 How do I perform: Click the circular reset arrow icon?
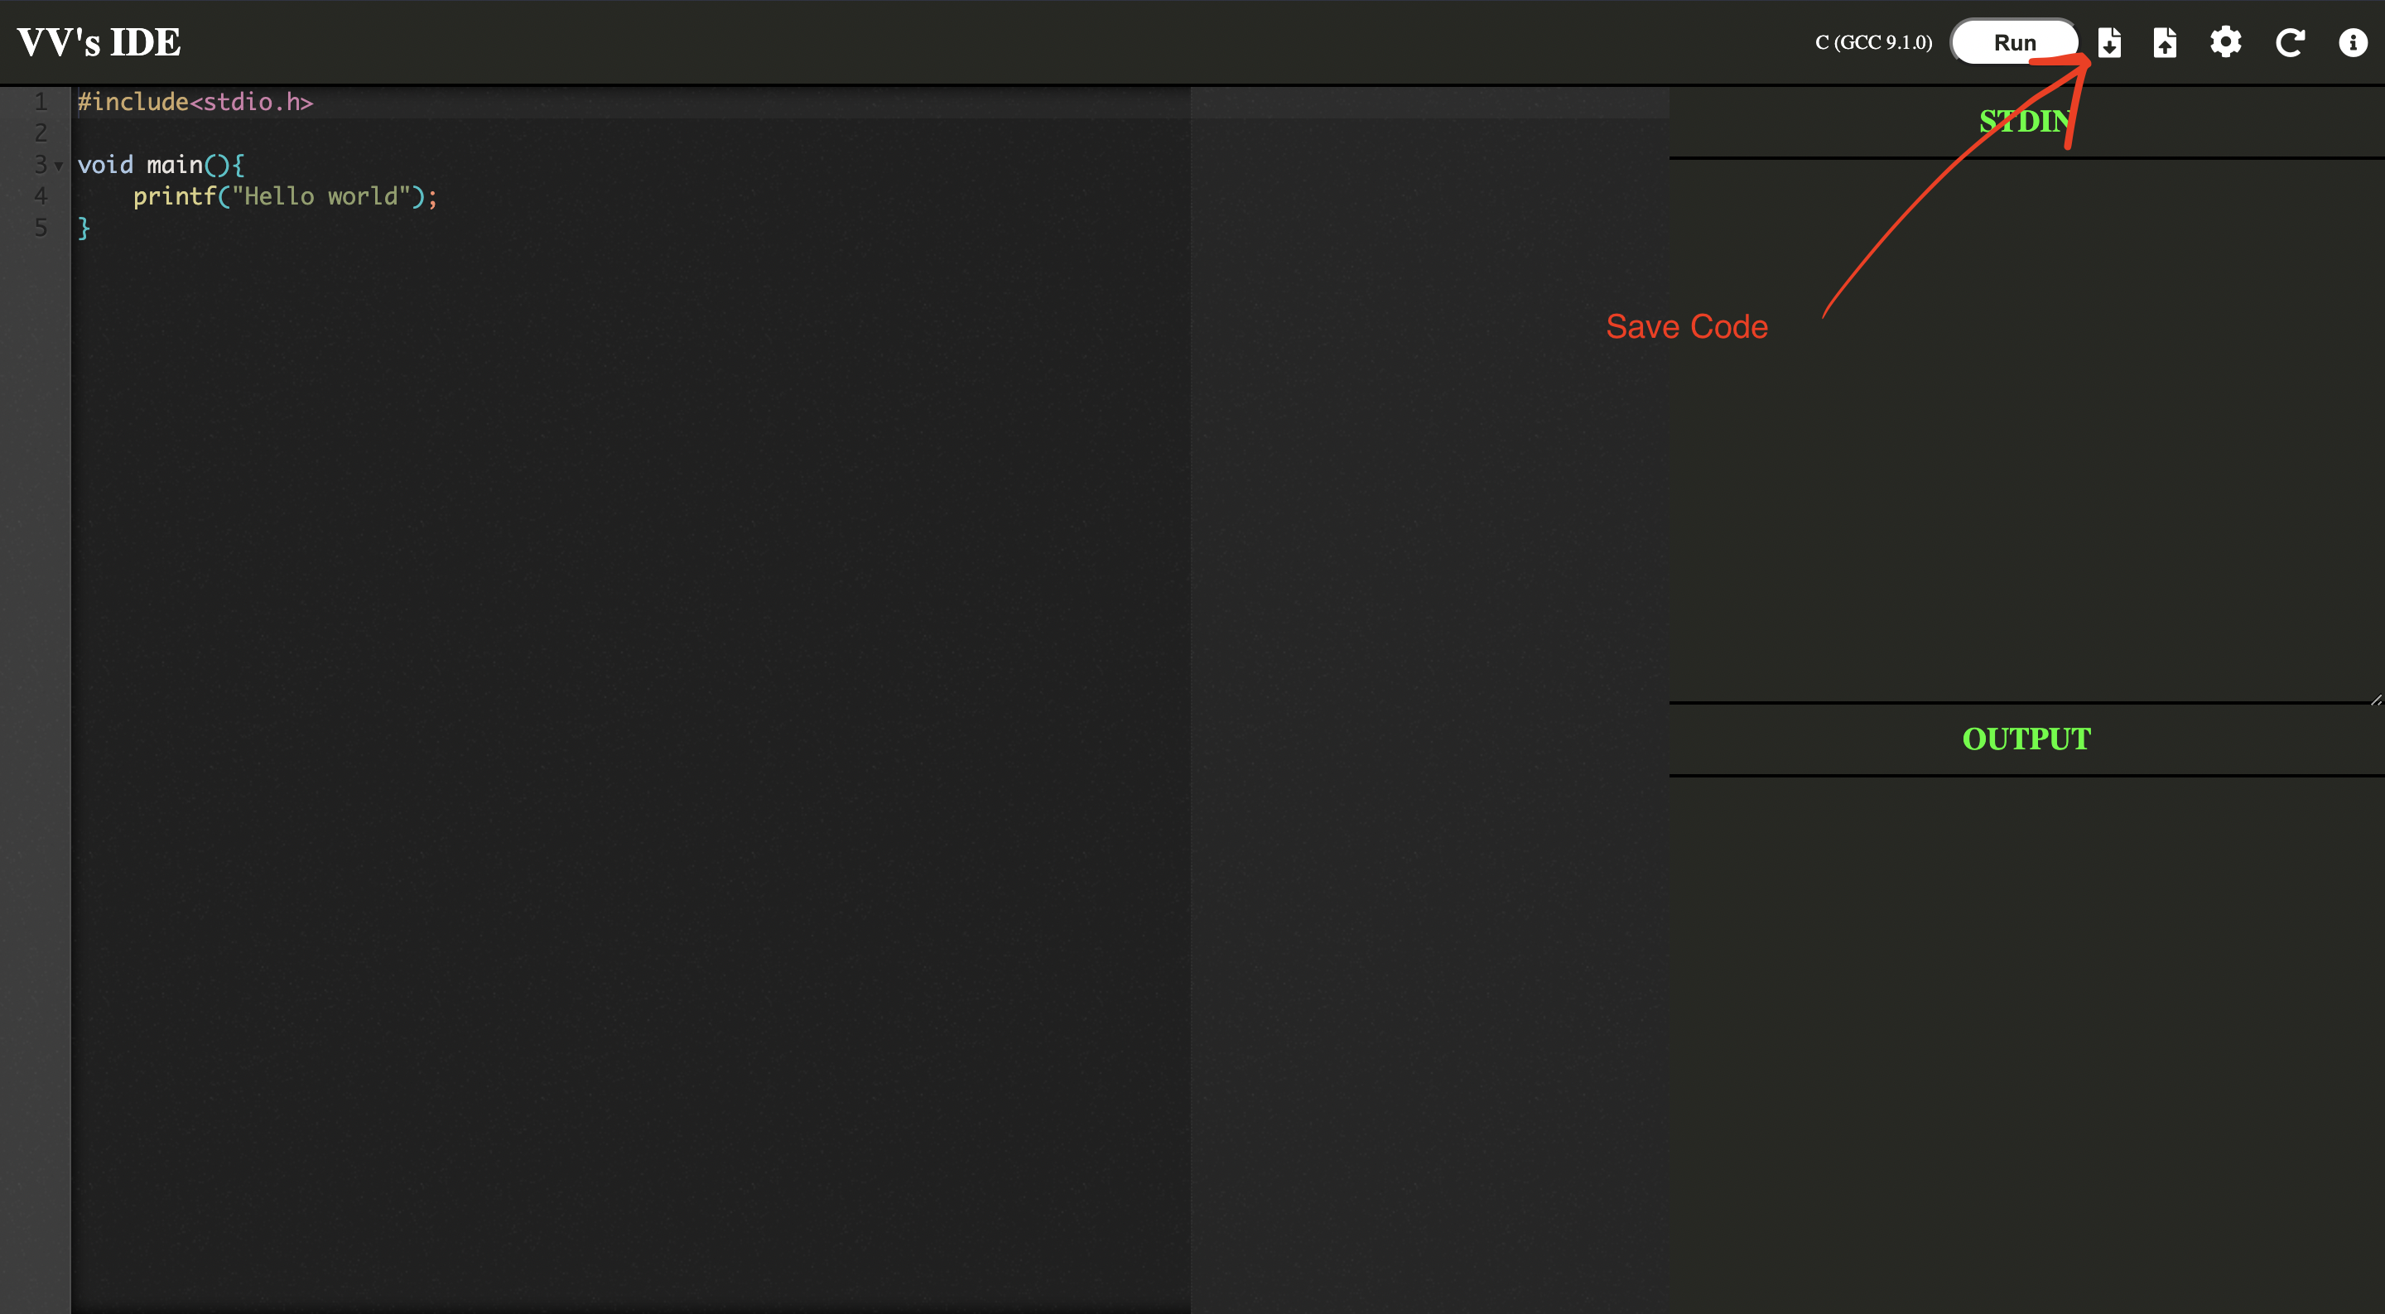[x=2290, y=42]
